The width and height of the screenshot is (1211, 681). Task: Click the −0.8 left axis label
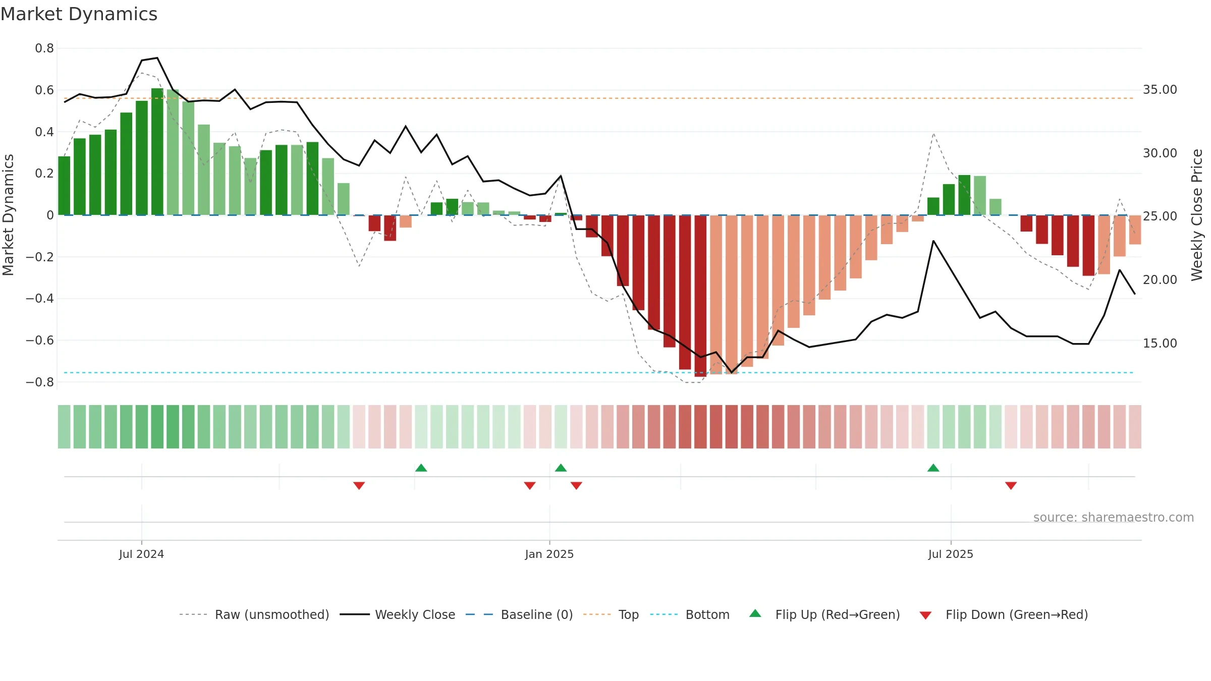[x=40, y=382]
